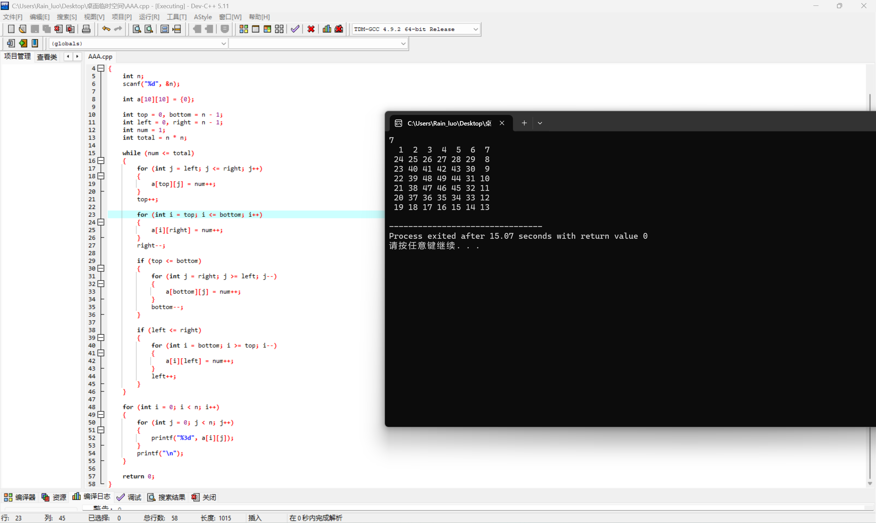The image size is (876, 523).
Task: Click the red X stop execution icon
Action: pyautogui.click(x=311, y=29)
